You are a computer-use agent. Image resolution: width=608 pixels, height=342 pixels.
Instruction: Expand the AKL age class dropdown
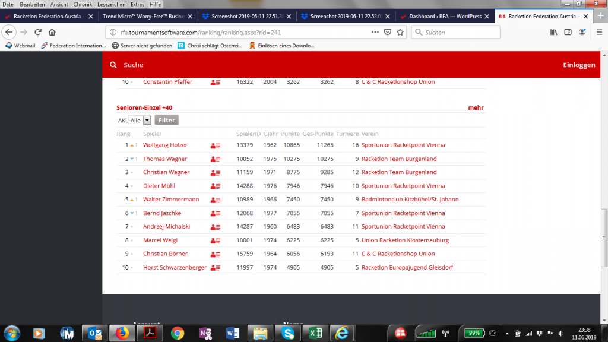point(147,121)
